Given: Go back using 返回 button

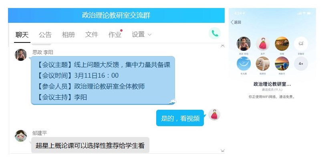Looking at the screenshot, I should click(x=236, y=22).
